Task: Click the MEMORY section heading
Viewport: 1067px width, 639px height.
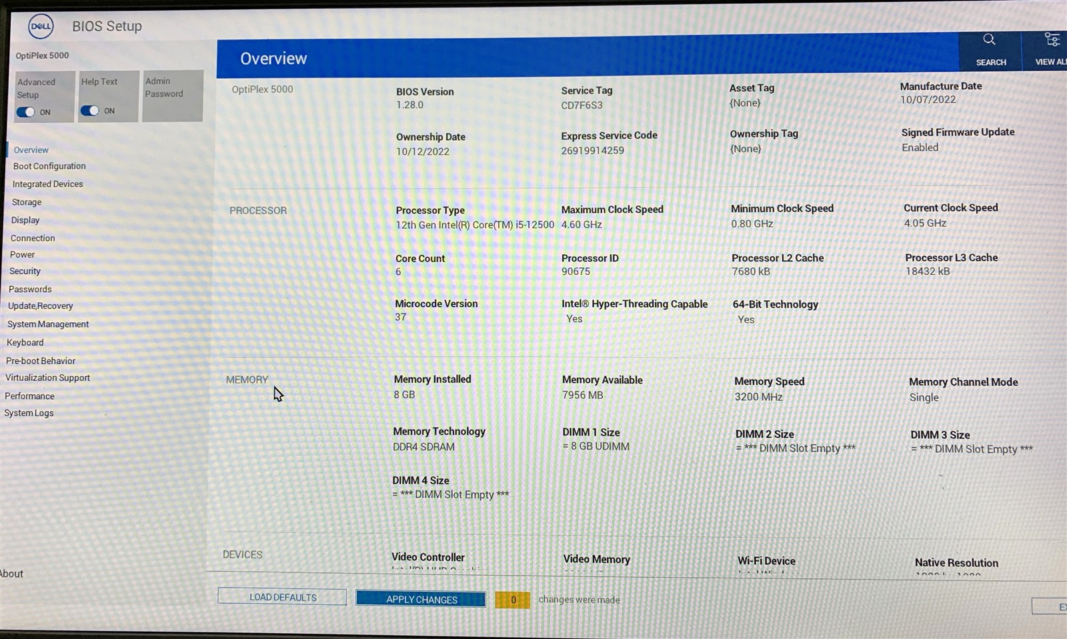Action: tap(247, 380)
